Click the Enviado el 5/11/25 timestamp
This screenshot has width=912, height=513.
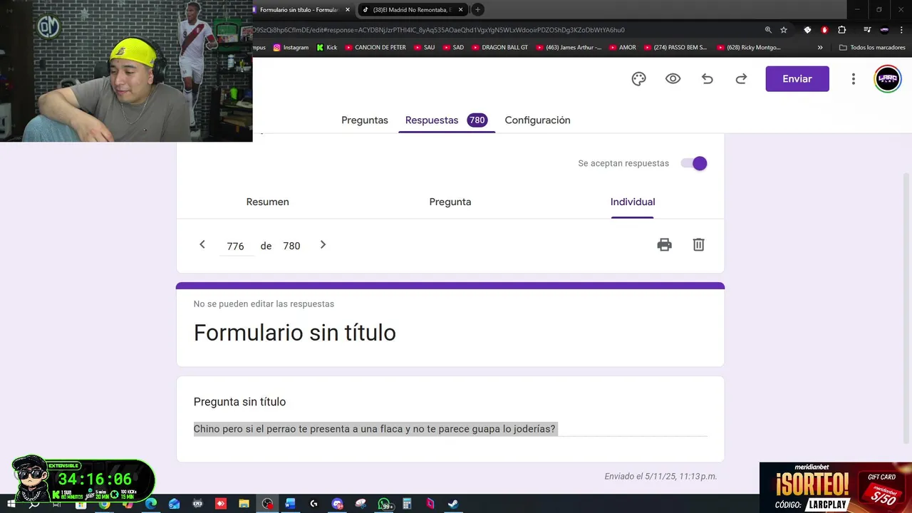[x=660, y=476]
